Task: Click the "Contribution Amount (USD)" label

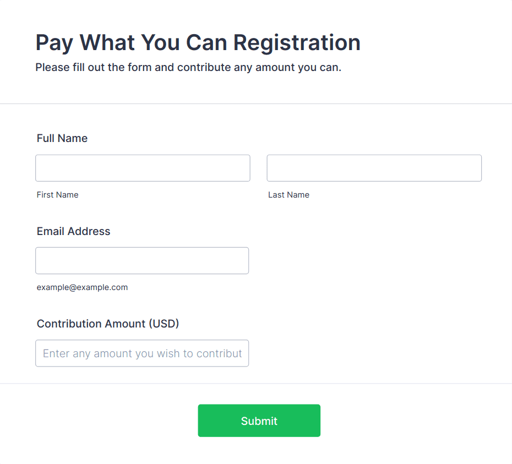Action: click(108, 324)
